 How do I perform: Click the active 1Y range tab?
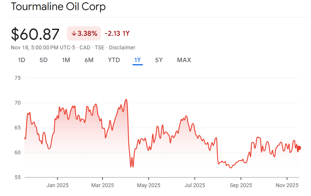(138, 60)
